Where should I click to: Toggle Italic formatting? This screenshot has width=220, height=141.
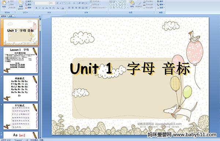point(40,8)
